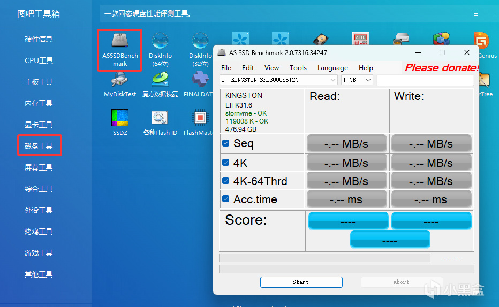
Task: Click the 119808 K - OK text
Action: point(247,121)
